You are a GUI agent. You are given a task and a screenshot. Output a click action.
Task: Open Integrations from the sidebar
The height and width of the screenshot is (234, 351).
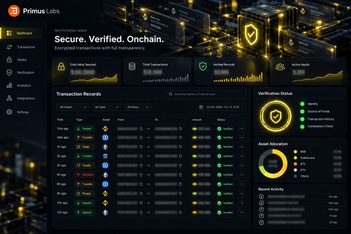tap(26, 98)
